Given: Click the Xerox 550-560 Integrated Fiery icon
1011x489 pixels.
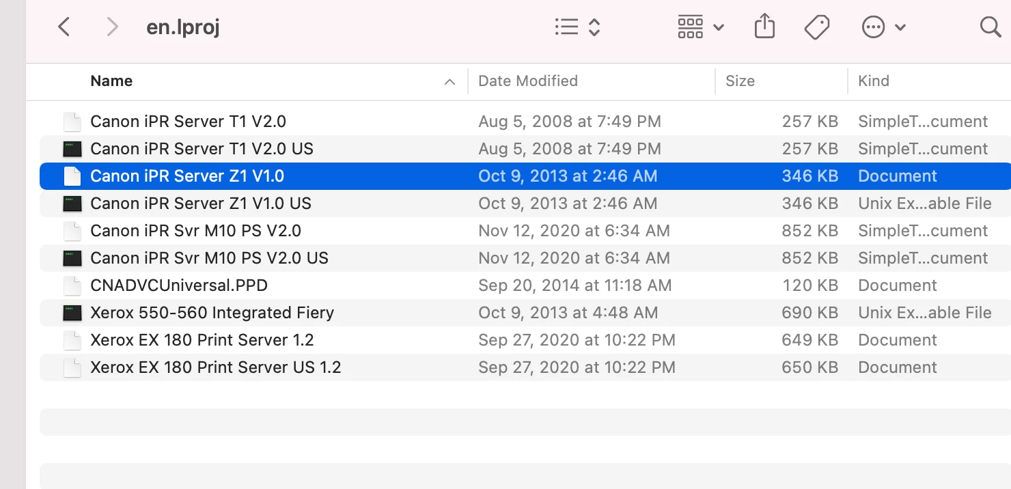Looking at the screenshot, I should coord(72,313).
